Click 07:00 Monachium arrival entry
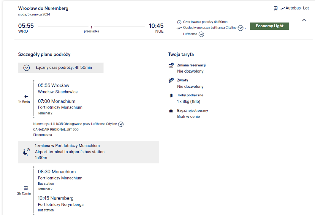 (57, 101)
